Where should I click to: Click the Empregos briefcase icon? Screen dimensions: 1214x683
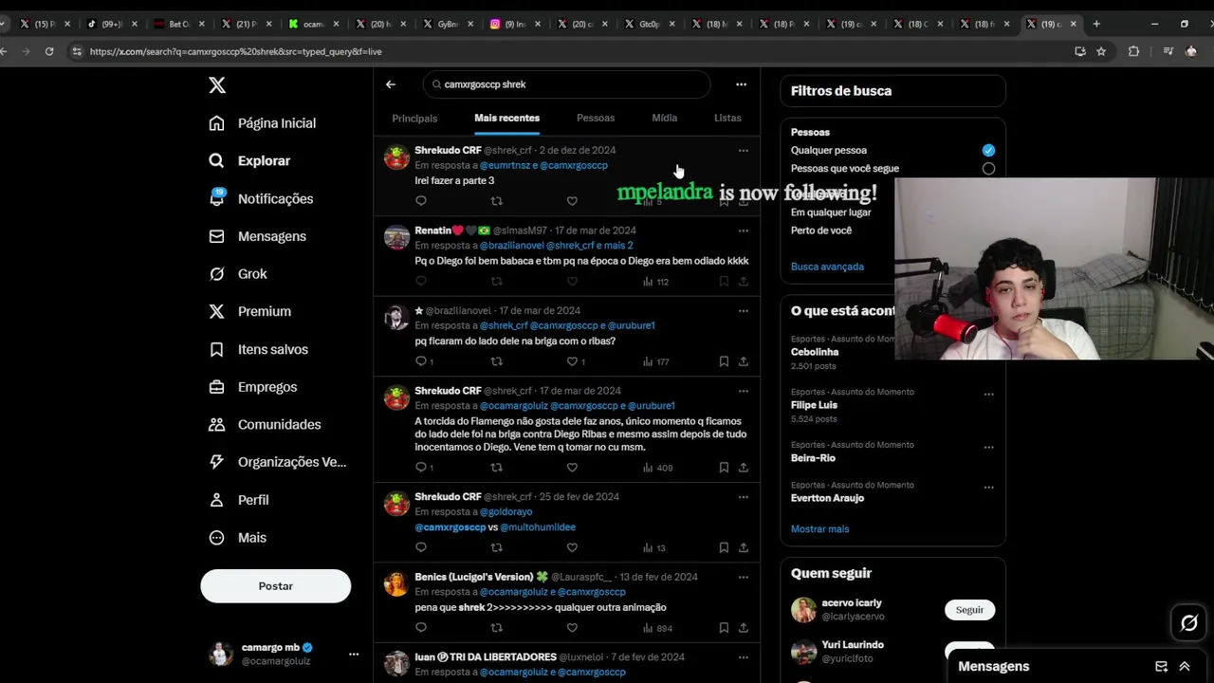click(x=217, y=387)
